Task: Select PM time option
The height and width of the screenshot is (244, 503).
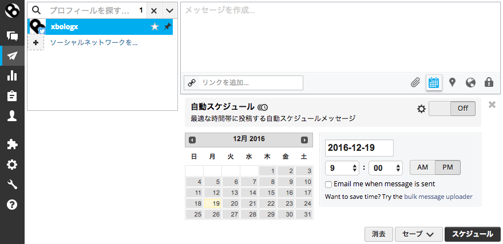Action: (x=447, y=167)
